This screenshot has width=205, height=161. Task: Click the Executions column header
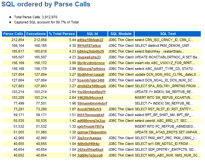click(36, 34)
